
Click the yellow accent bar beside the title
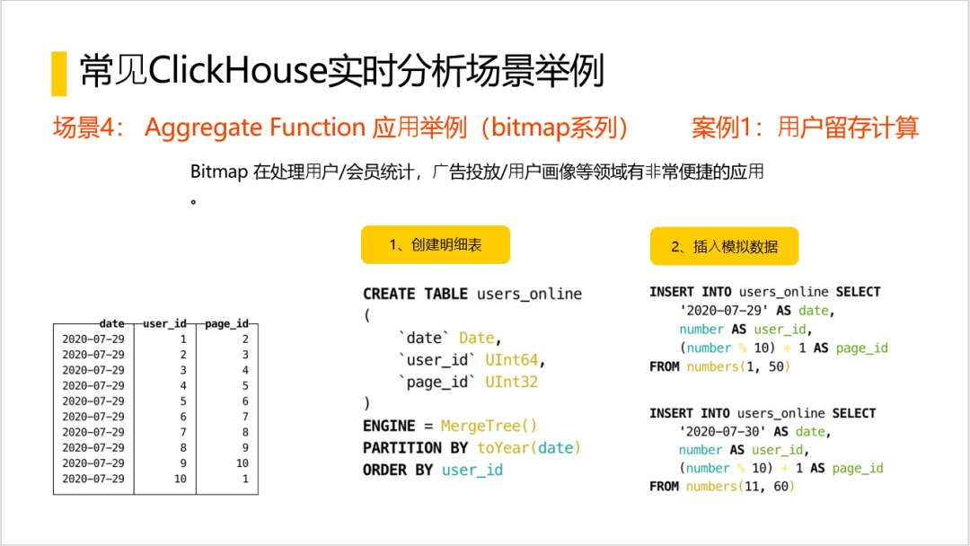[x=58, y=74]
